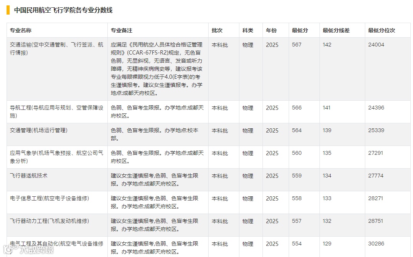Click major name 飞行器动力工程(飞机发动机维修)
Screen dimensions: 413x257
pos(50,221)
